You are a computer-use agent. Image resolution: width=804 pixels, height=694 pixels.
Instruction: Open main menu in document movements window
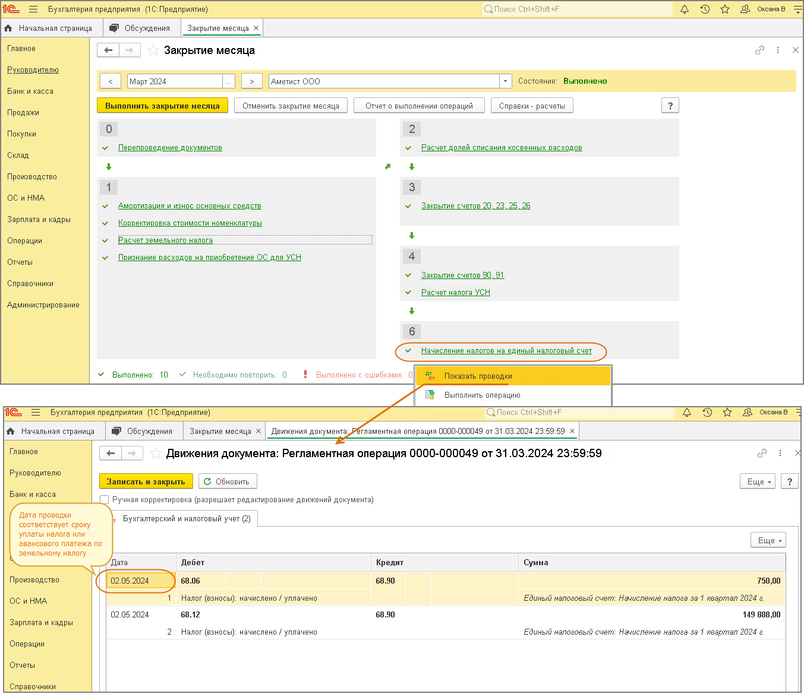[36, 413]
